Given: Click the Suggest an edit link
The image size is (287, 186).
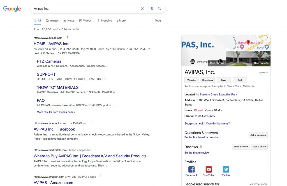Looking at the screenshot, I should tap(194, 123).
